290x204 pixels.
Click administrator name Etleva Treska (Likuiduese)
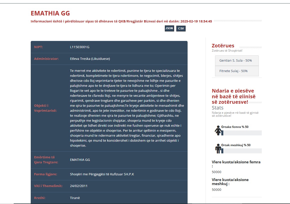pyautogui.click(x=90, y=59)
